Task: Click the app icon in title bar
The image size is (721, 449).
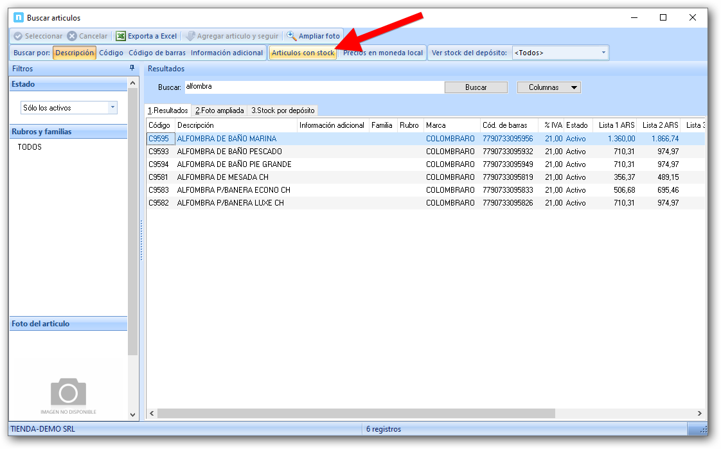Action: point(18,18)
